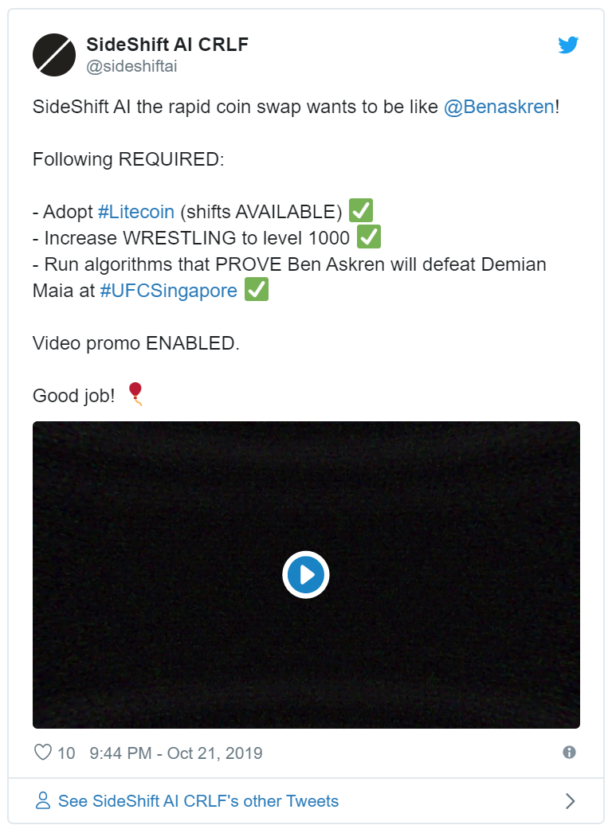Open the 9:44 PM - Oct 21, 2019 timestamp
Viewport: 612px width, 833px height.
[176, 753]
